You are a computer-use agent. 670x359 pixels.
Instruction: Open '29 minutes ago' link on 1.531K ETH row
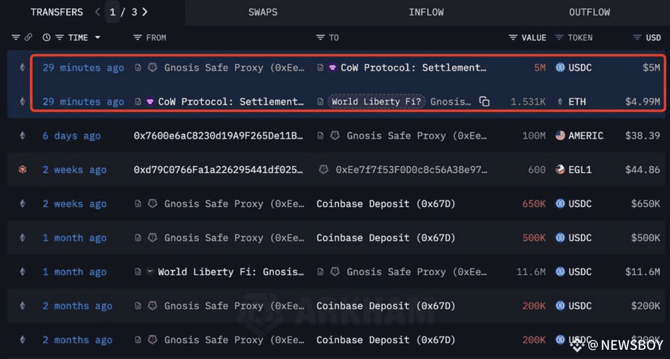(x=83, y=101)
